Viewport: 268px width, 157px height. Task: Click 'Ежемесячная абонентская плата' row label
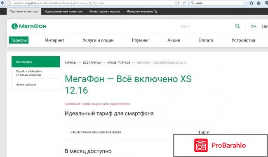pos(96,132)
